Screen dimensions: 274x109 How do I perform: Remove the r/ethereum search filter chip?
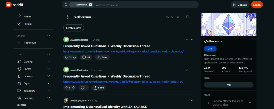click(x=90, y=5)
